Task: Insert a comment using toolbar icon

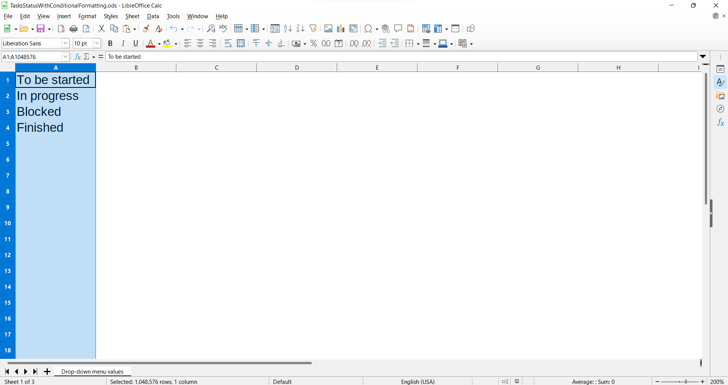Action: [x=398, y=29]
